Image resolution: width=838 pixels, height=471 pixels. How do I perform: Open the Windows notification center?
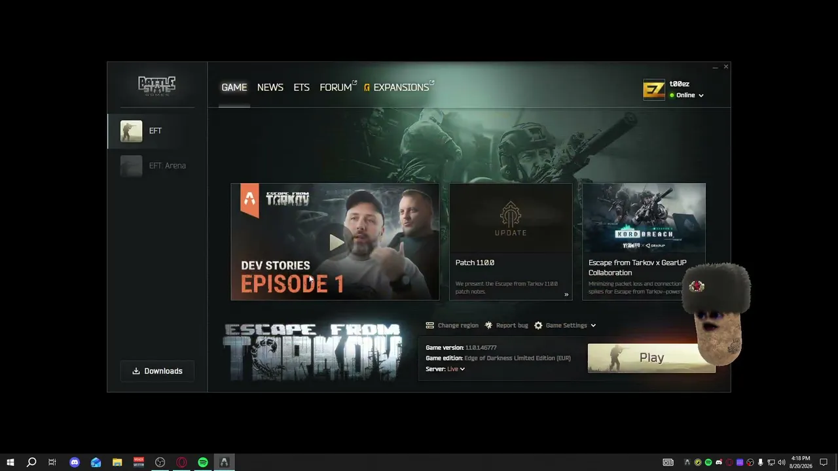[824, 462]
